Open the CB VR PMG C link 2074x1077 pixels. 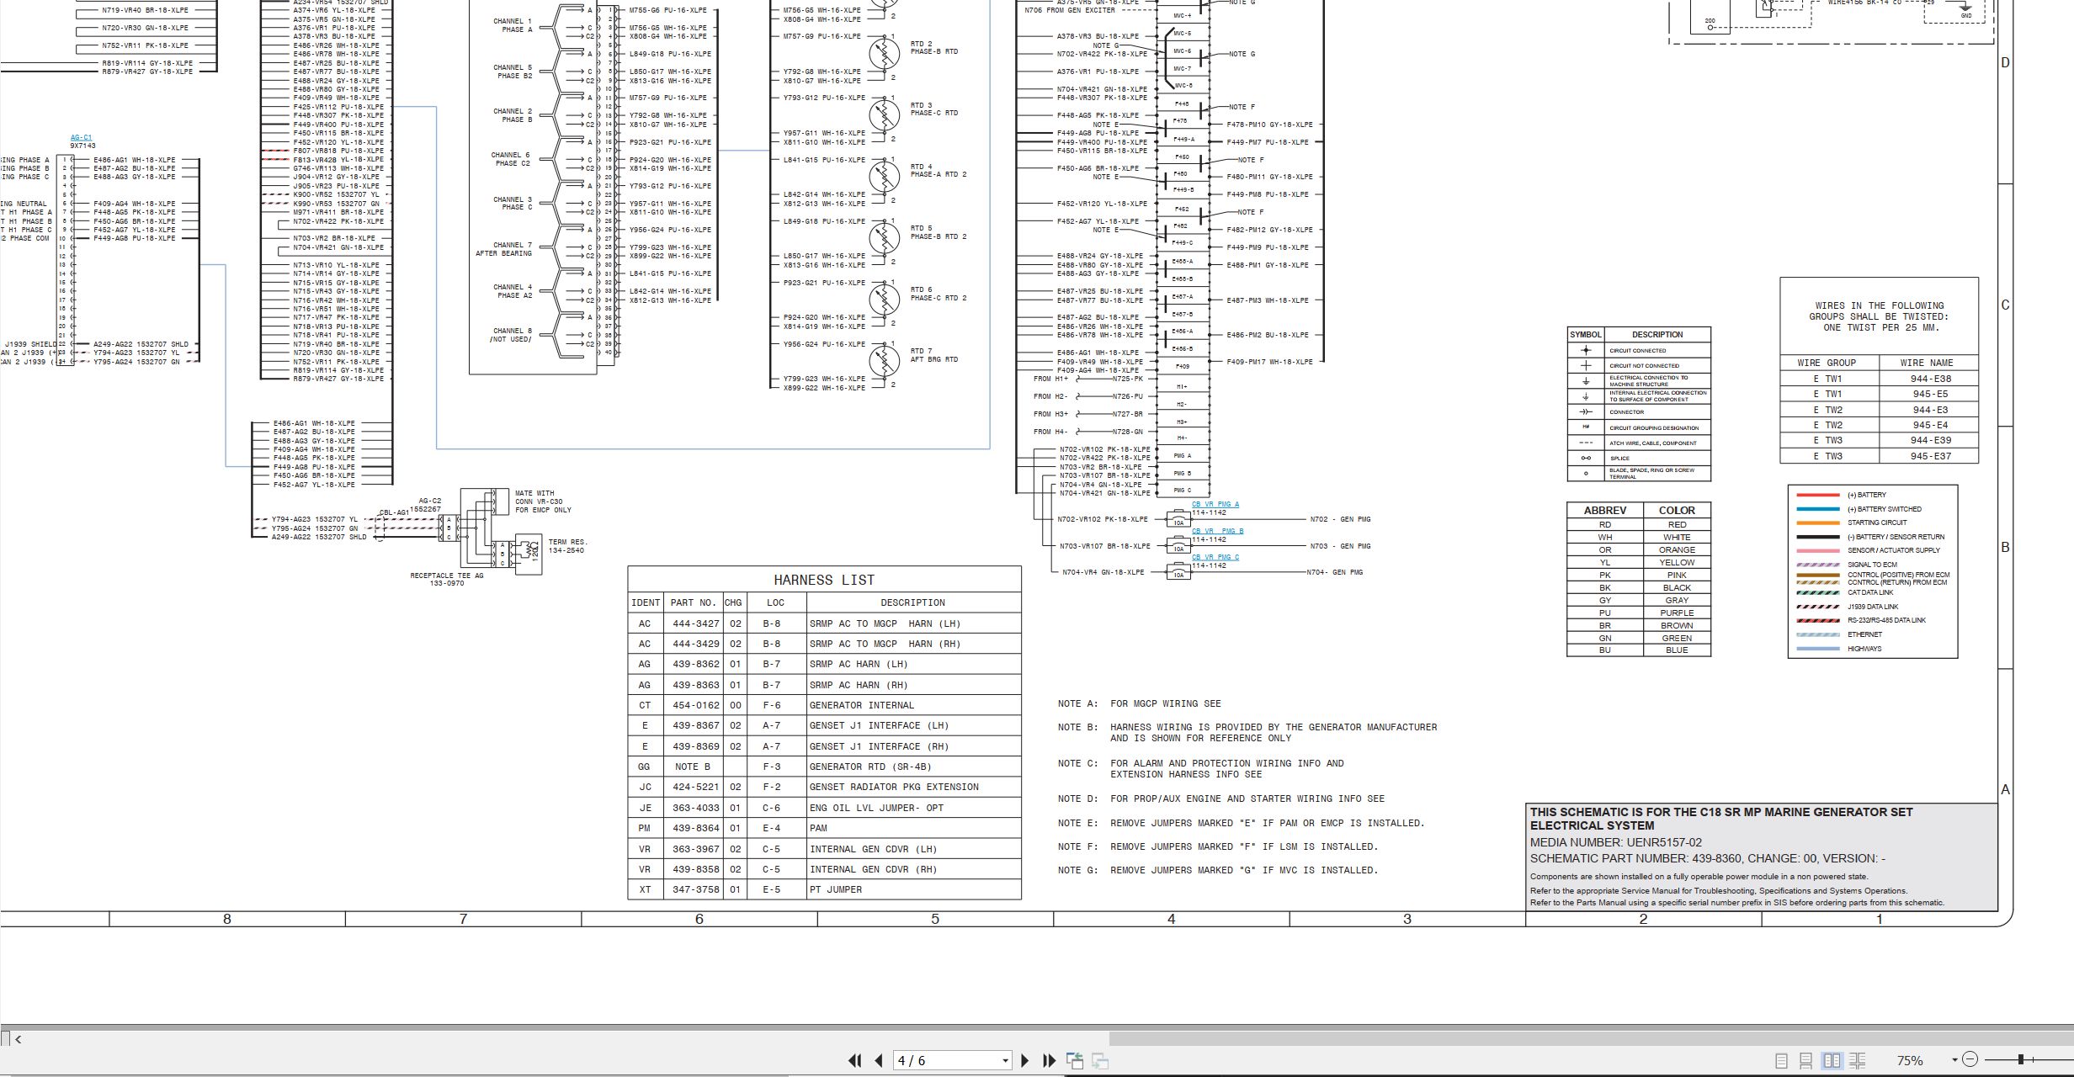1215,557
